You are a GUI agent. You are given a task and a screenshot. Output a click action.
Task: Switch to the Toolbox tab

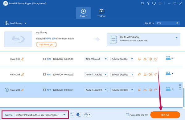[101, 13]
